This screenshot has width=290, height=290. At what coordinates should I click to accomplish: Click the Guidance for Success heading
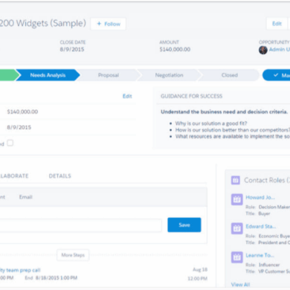(x=191, y=96)
